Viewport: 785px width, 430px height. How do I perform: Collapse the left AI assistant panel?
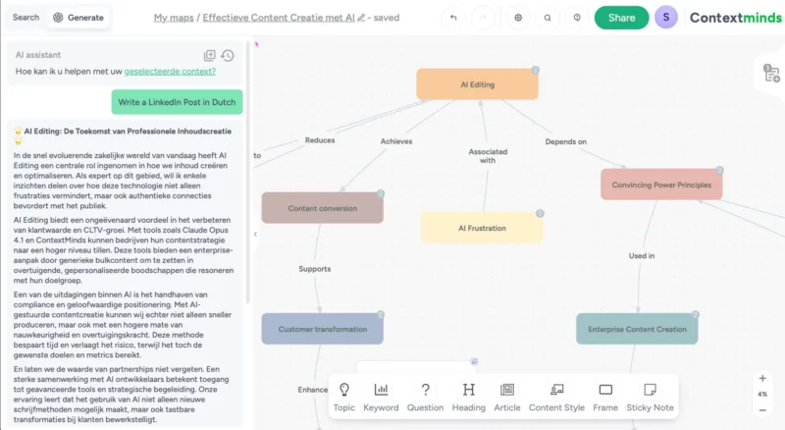[255, 234]
